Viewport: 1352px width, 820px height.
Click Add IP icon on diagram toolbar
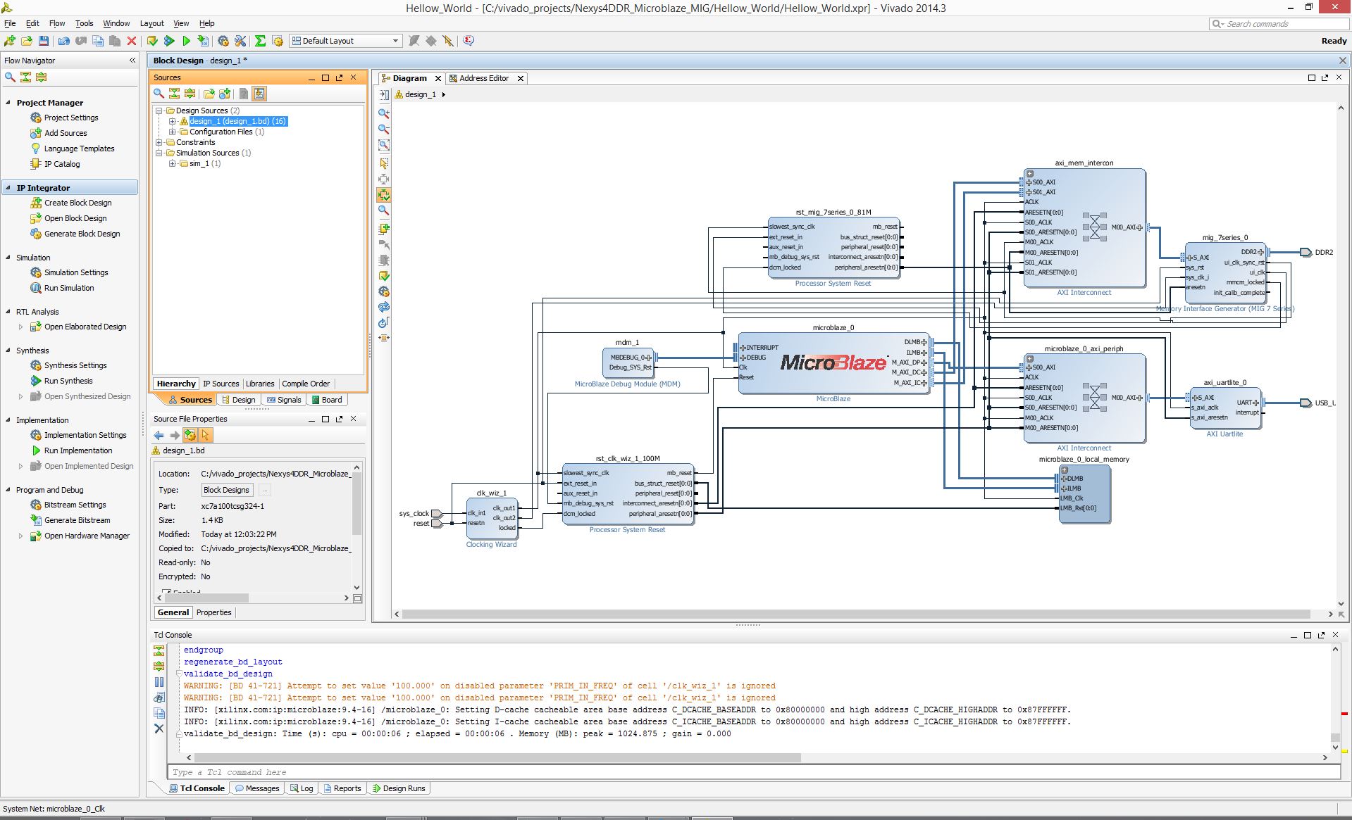pyautogui.click(x=384, y=229)
